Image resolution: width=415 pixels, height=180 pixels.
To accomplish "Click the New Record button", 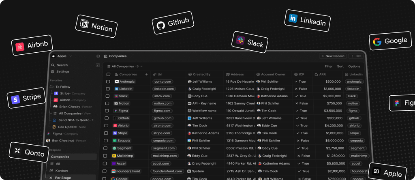I will pos(333,56).
